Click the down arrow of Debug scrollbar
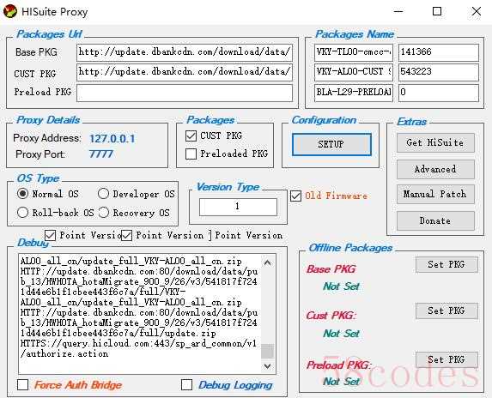This screenshot has width=492, height=398. (x=267, y=365)
